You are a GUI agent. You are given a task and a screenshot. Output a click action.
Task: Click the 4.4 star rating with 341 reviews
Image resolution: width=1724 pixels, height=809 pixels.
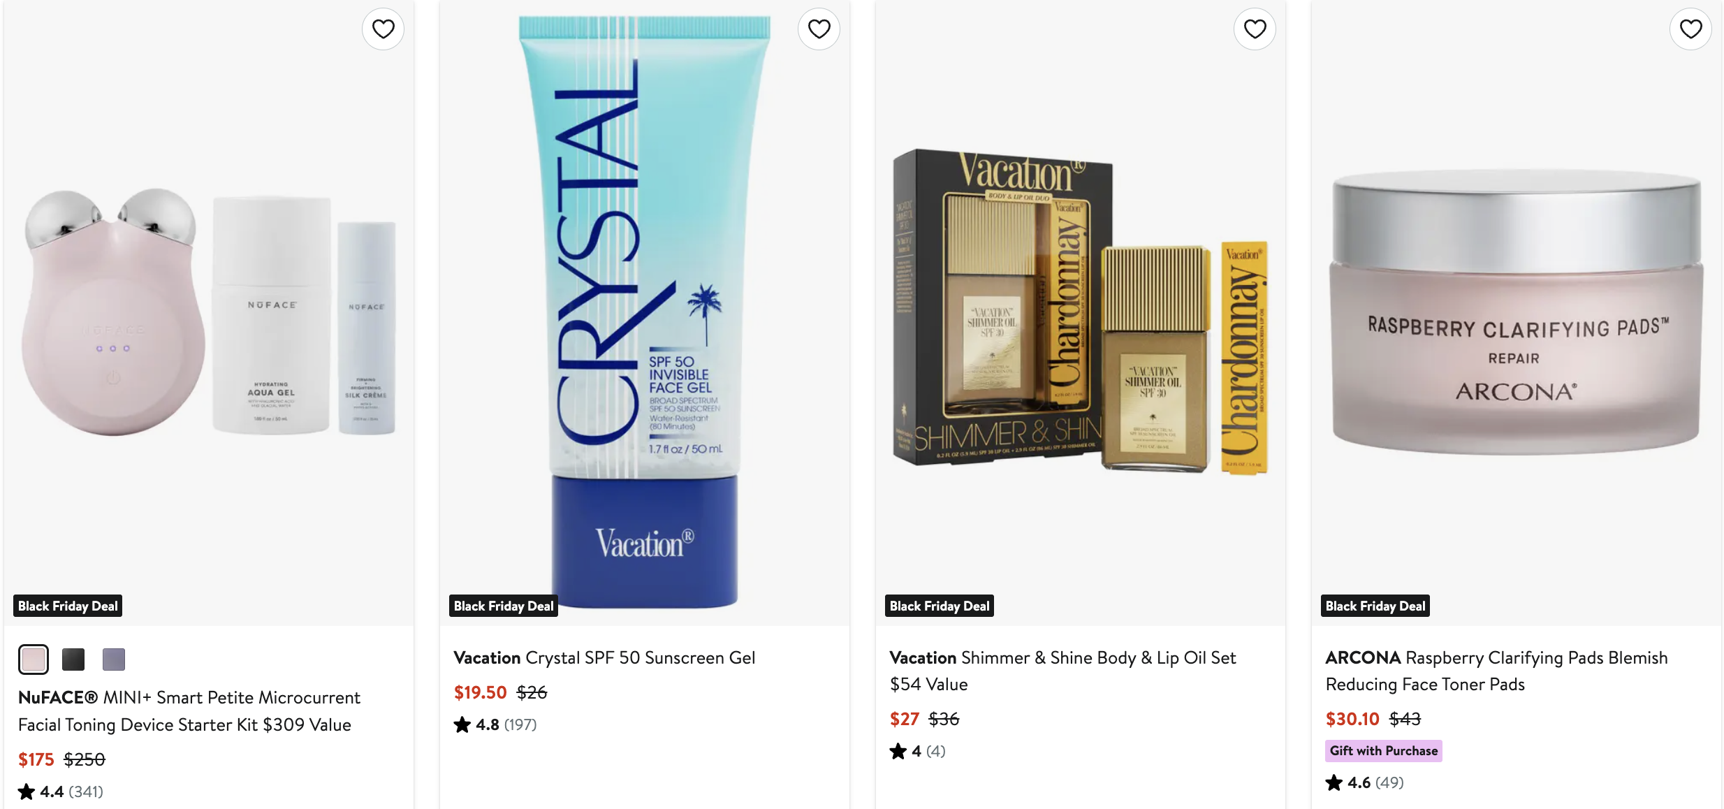click(x=61, y=792)
